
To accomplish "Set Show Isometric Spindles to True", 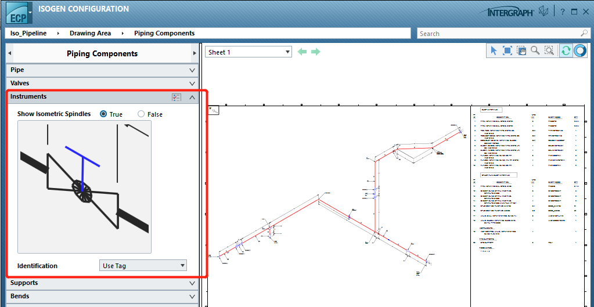I will [103, 114].
